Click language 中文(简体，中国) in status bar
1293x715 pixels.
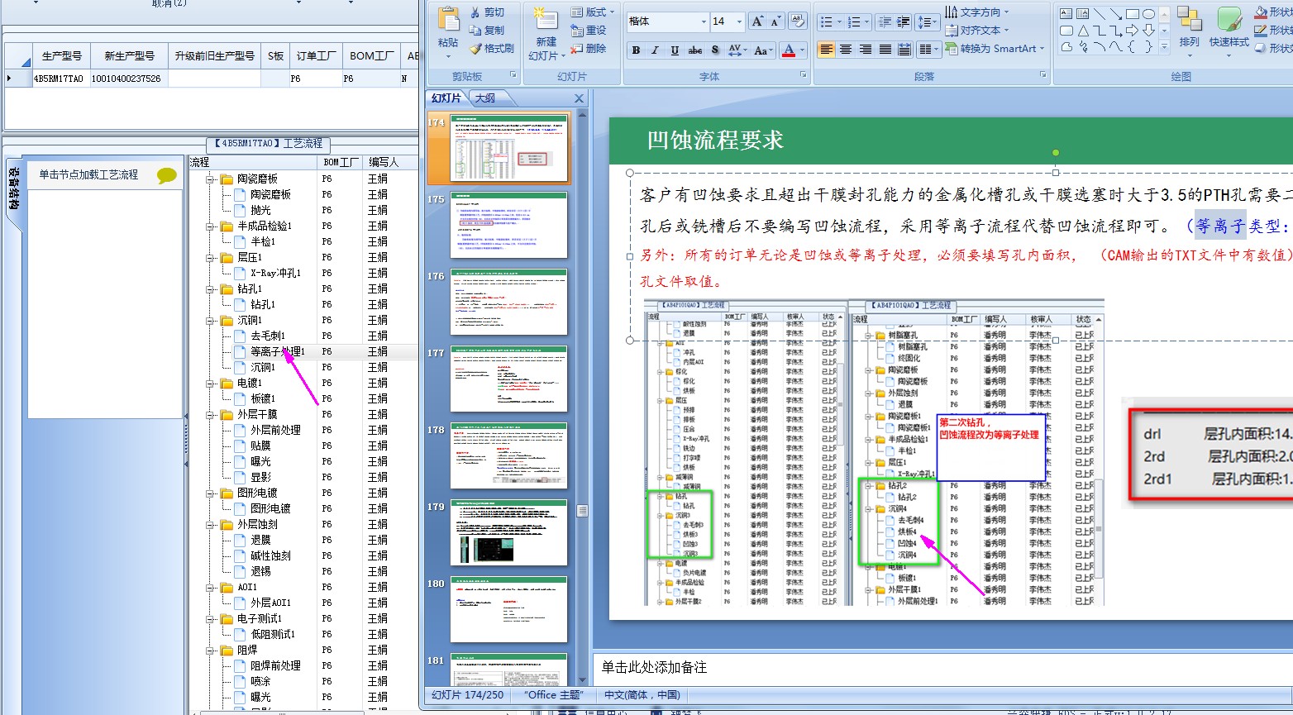click(x=642, y=694)
